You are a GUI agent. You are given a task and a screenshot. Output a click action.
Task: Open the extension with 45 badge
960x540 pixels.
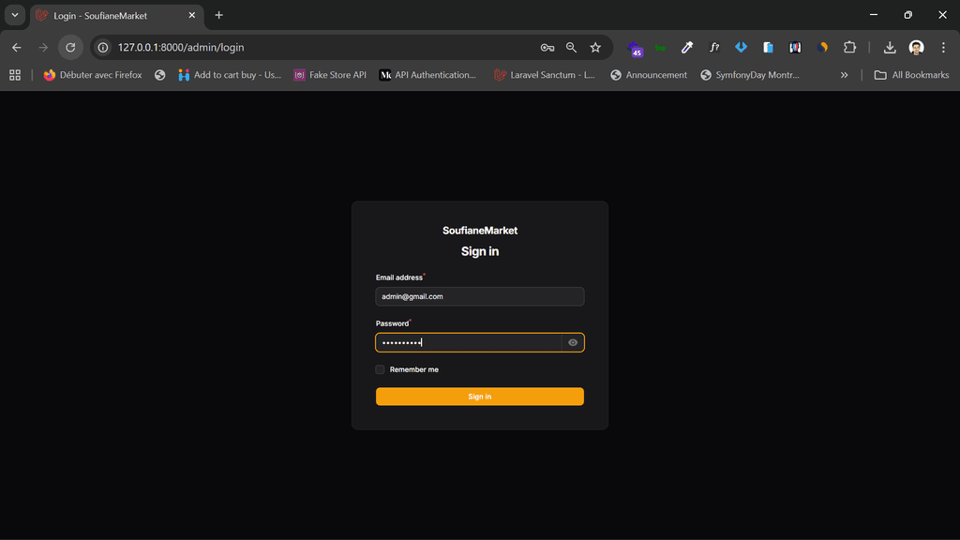[x=636, y=49]
